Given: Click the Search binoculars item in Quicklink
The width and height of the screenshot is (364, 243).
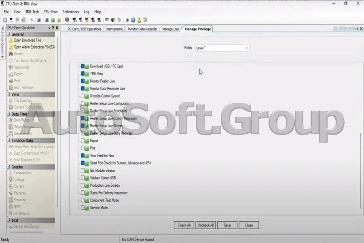Looking at the screenshot, I should 16,54.
